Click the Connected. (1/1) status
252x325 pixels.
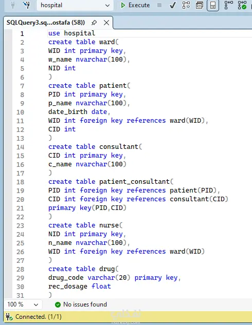(39, 317)
